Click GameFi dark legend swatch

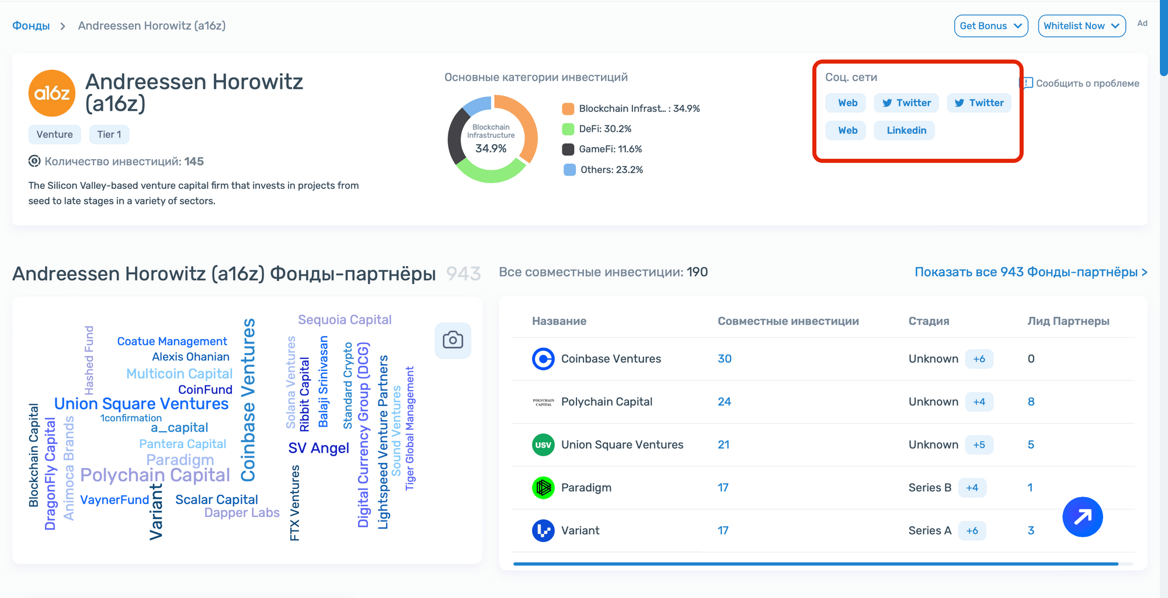(568, 149)
